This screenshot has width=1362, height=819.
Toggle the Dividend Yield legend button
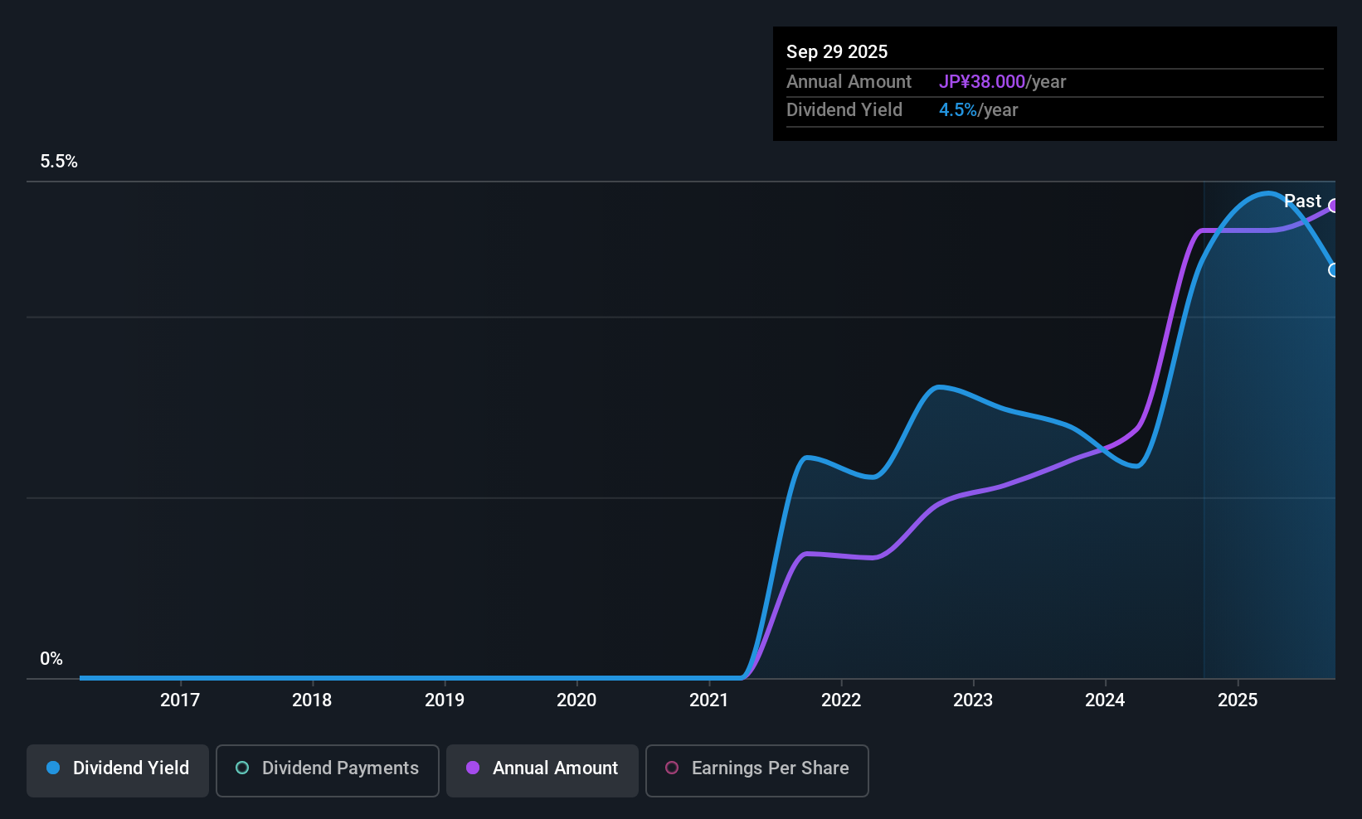pyautogui.click(x=118, y=770)
